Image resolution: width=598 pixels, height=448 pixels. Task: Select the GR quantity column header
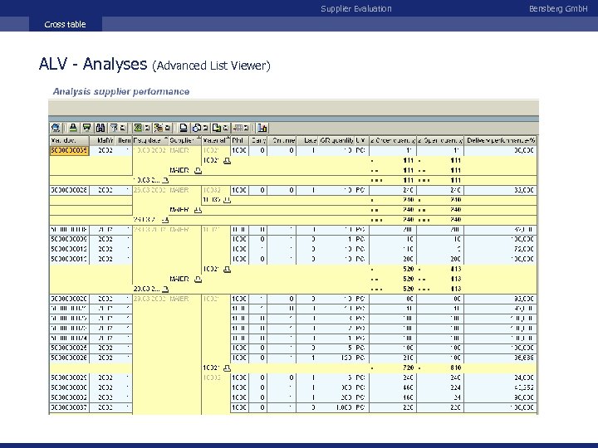[x=336, y=140]
